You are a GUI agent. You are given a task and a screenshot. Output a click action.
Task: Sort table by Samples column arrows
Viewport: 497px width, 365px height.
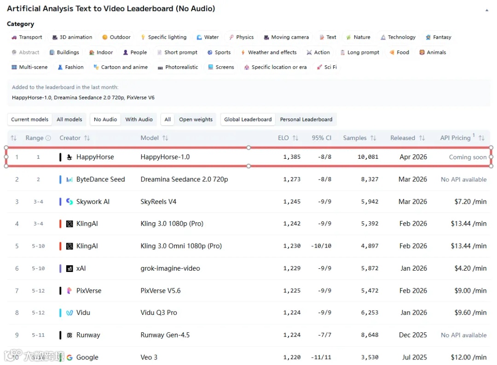click(x=373, y=138)
